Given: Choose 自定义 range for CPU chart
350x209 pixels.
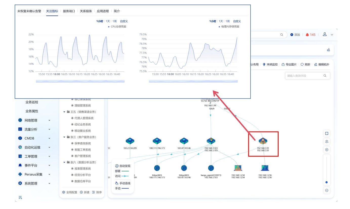Looking at the screenshot, I should [x=124, y=21].
